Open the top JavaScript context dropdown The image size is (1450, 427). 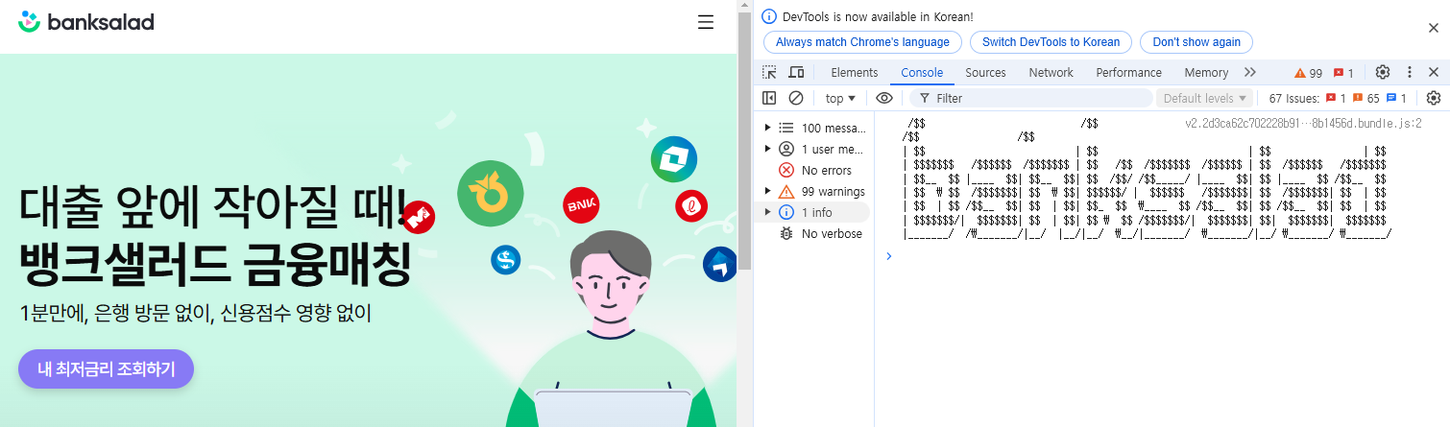tap(840, 98)
